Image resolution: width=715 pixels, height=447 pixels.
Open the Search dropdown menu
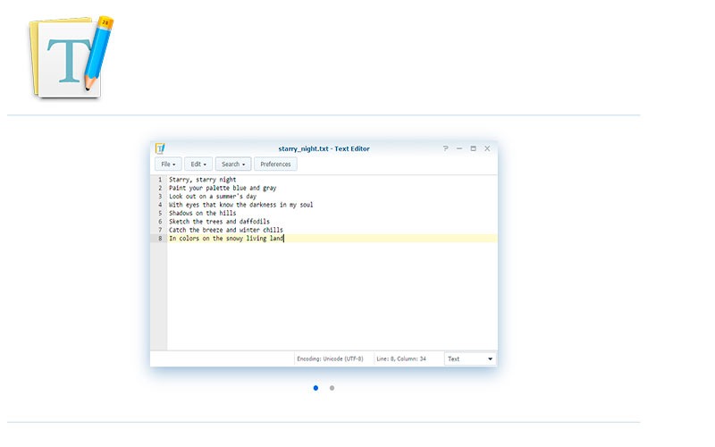click(233, 164)
